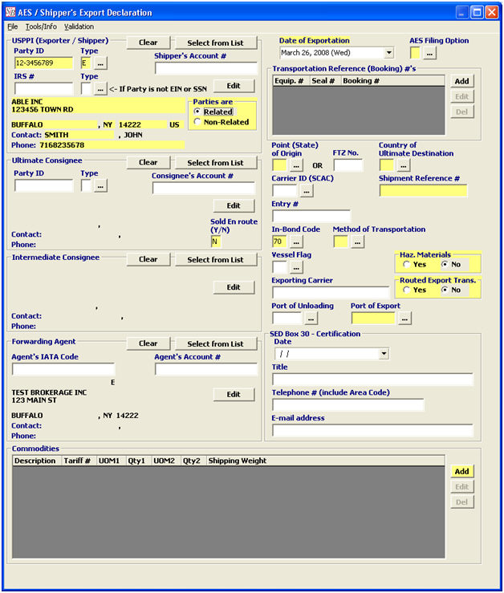Edit the USPPI party details

[x=234, y=86]
